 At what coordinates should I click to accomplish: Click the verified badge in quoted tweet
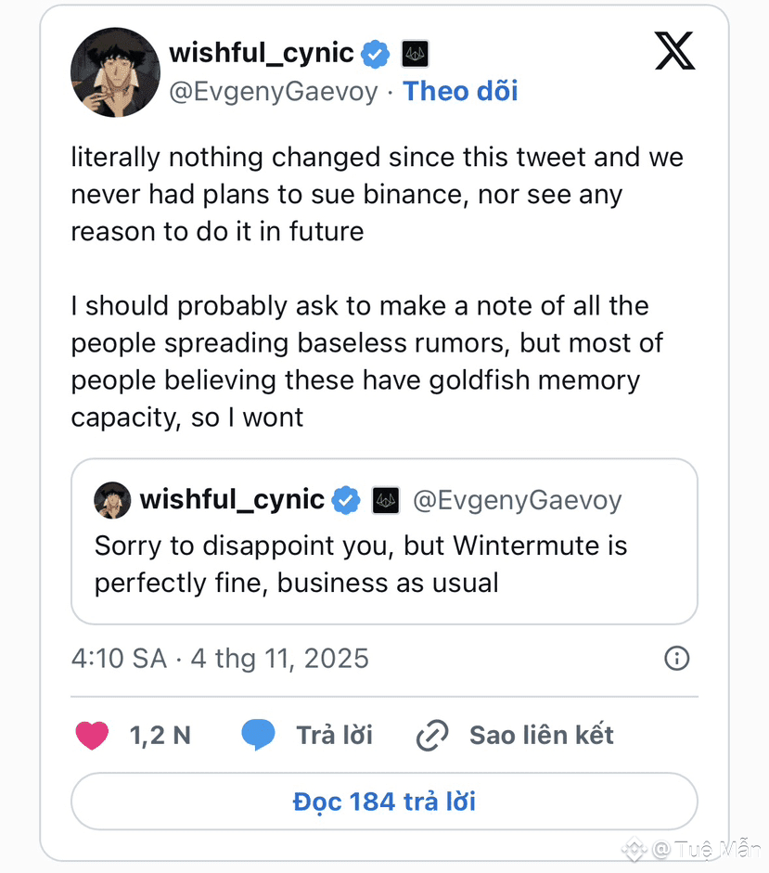pos(346,500)
